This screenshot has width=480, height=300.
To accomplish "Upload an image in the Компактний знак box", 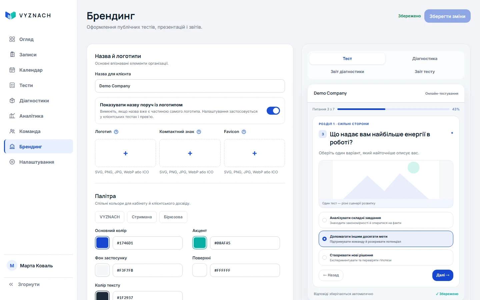I will point(190,153).
